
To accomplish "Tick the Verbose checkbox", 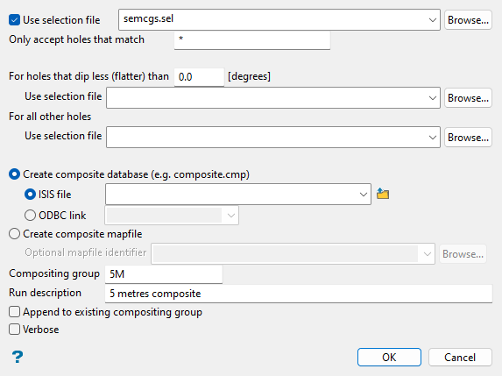I will coord(14,330).
